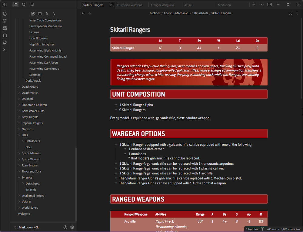The height and width of the screenshot is (232, 303).
Task: Collapse the Tyranids folder
Action: (x=27, y=177)
